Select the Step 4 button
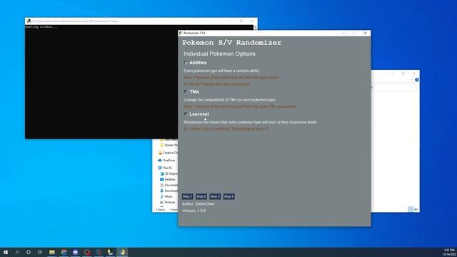Screen dimensions: 457x257 pyautogui.click(x=228, y=196)
